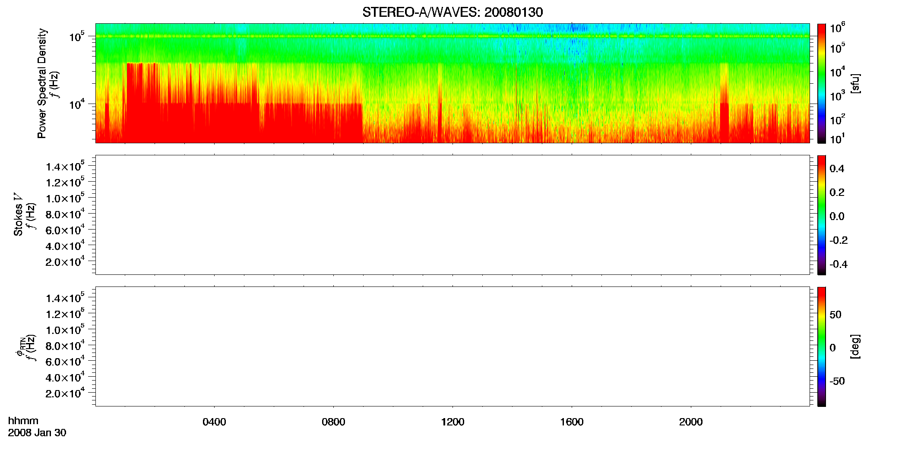Click the "-50" tick on the degrees colorbar
Viewport: 905px width, 466px height.
point(837,381)
